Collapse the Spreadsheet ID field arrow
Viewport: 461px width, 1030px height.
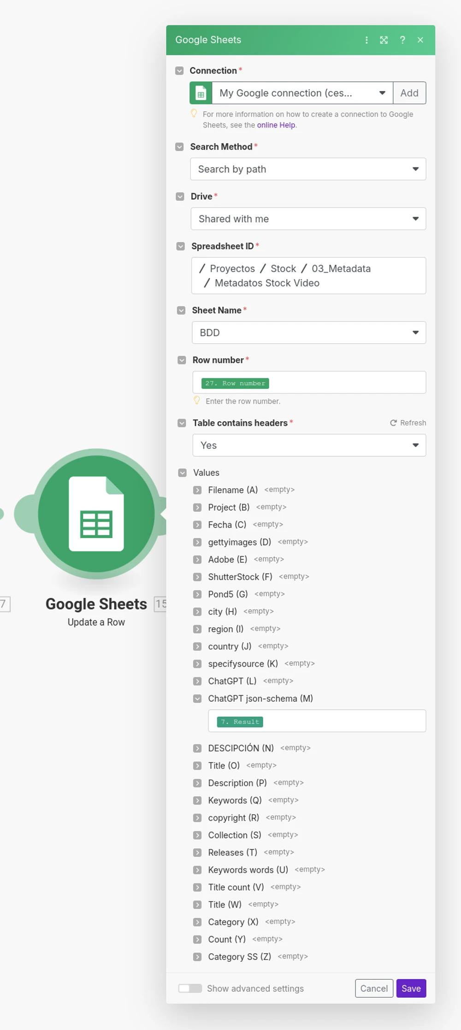click(x=180, y=247)
